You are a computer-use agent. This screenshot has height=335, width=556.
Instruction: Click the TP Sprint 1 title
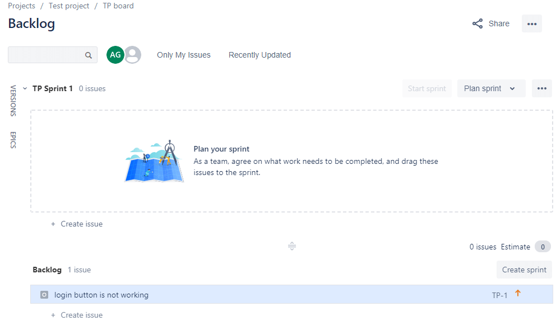[53, 88]
